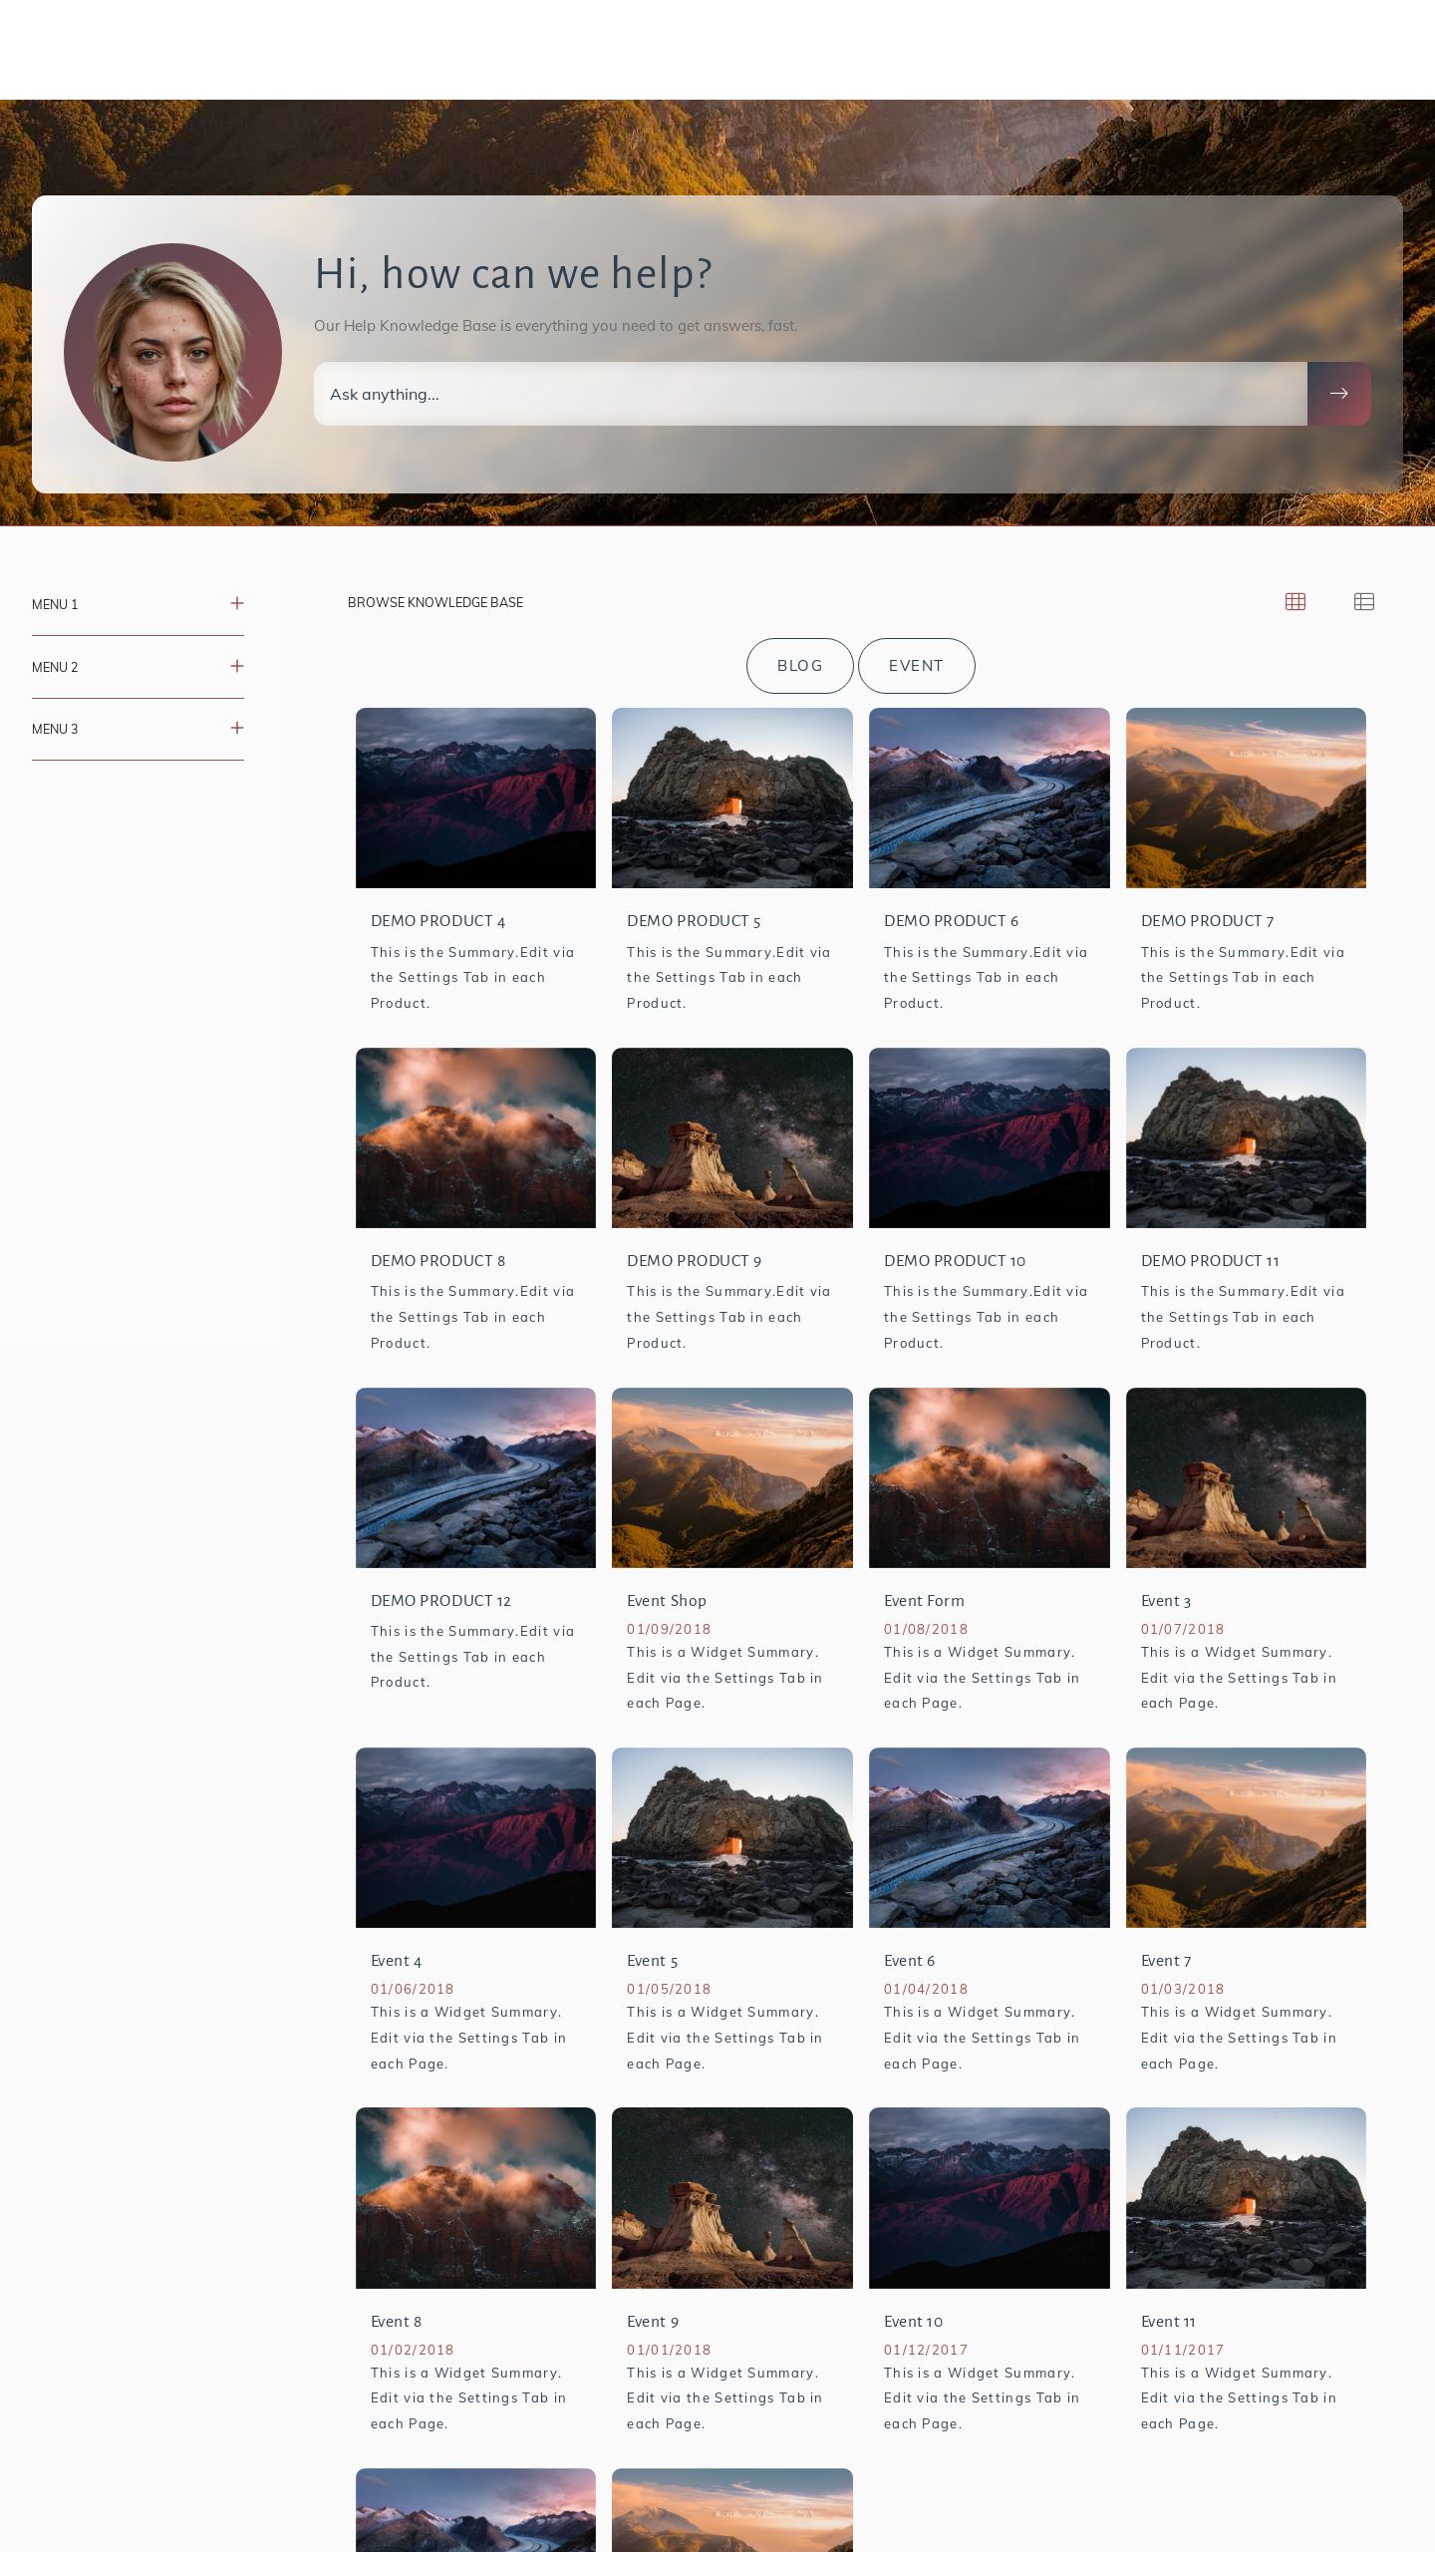Switch to grid view layout
Image resolution: width=1435 pixels, height=2552 pixels.
tap(1294, 601)
